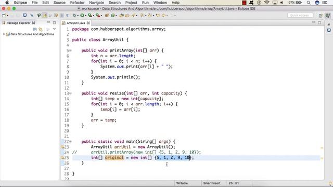Screen dimensions: 333x187
Task: Maximize the editor area
Action: click(x=319, y=23)
